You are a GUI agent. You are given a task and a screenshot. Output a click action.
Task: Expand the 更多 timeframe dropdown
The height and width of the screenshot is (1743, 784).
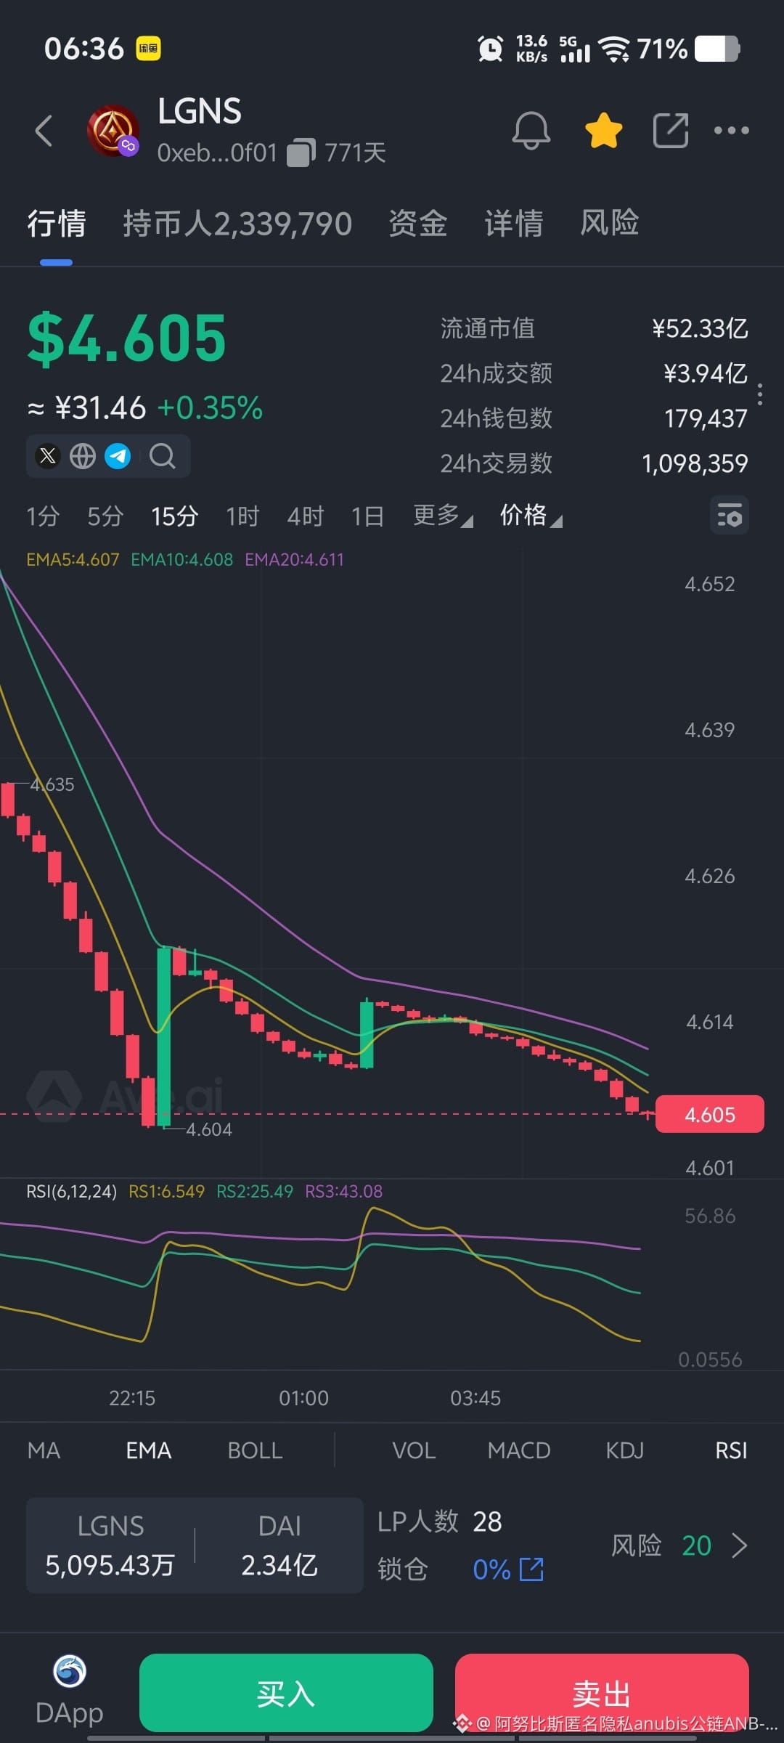click(443, 516)
